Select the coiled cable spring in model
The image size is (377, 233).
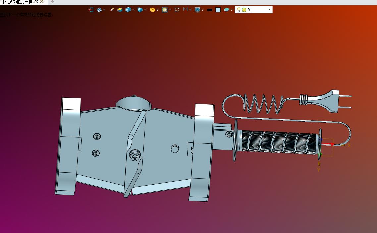(263, 104)
